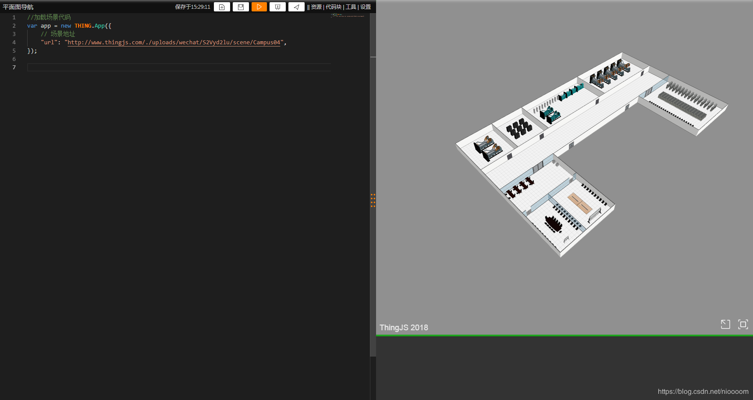Toggle fullscreen using the frame icon bottom right
753x400 pixels.
[x=743, y=324]
